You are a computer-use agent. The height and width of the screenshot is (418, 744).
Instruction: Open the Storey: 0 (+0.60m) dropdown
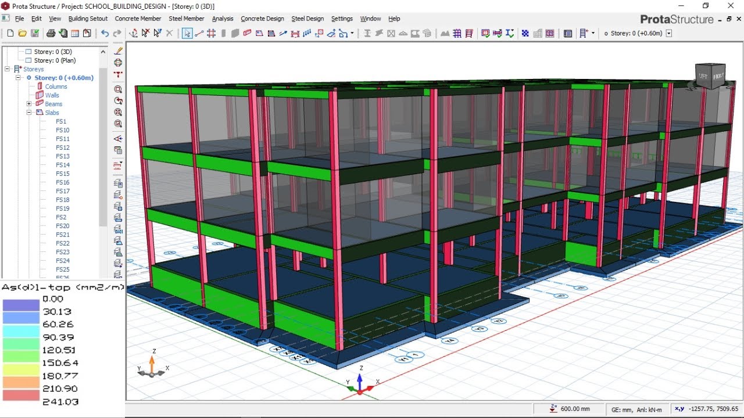coord(668,33)
